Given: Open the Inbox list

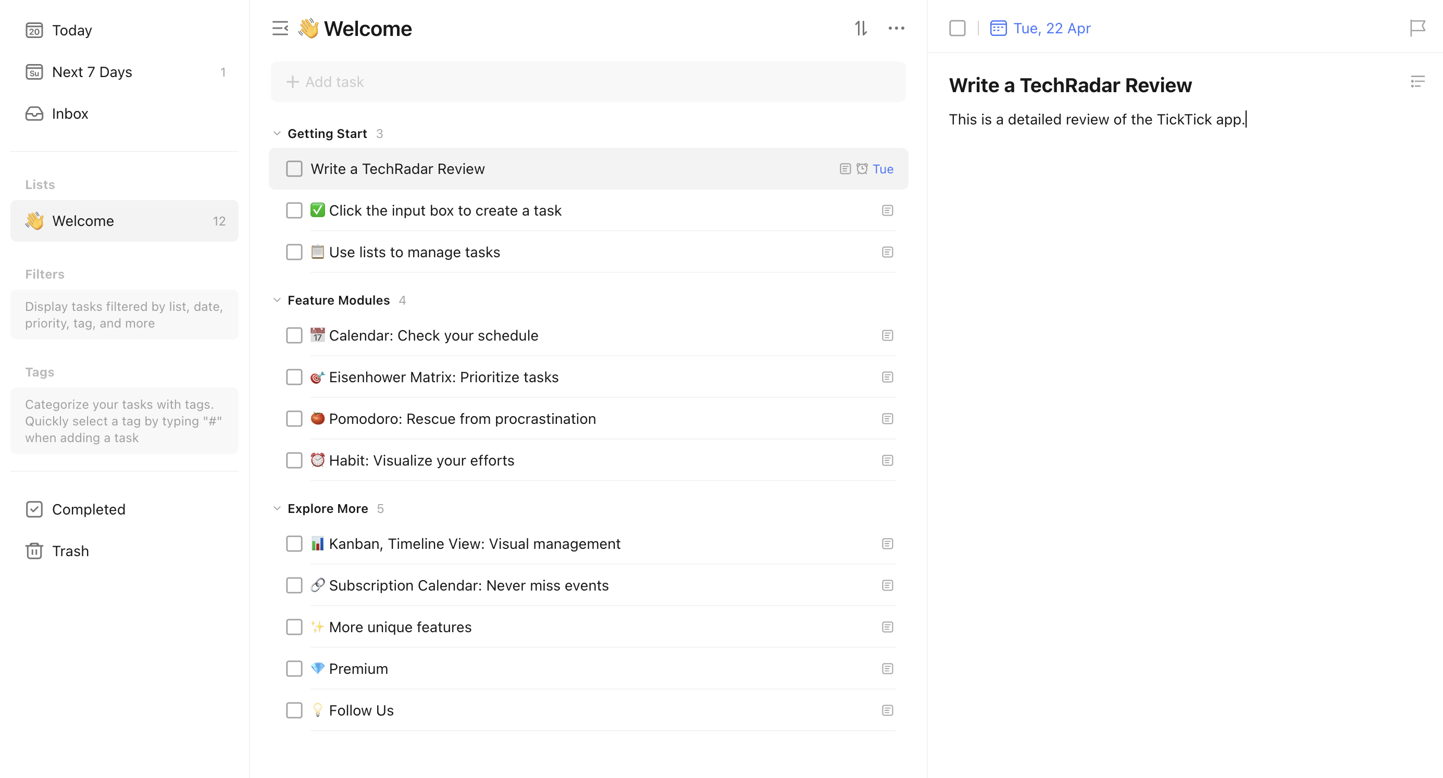Looking at the screenshot, I should 125,114.
